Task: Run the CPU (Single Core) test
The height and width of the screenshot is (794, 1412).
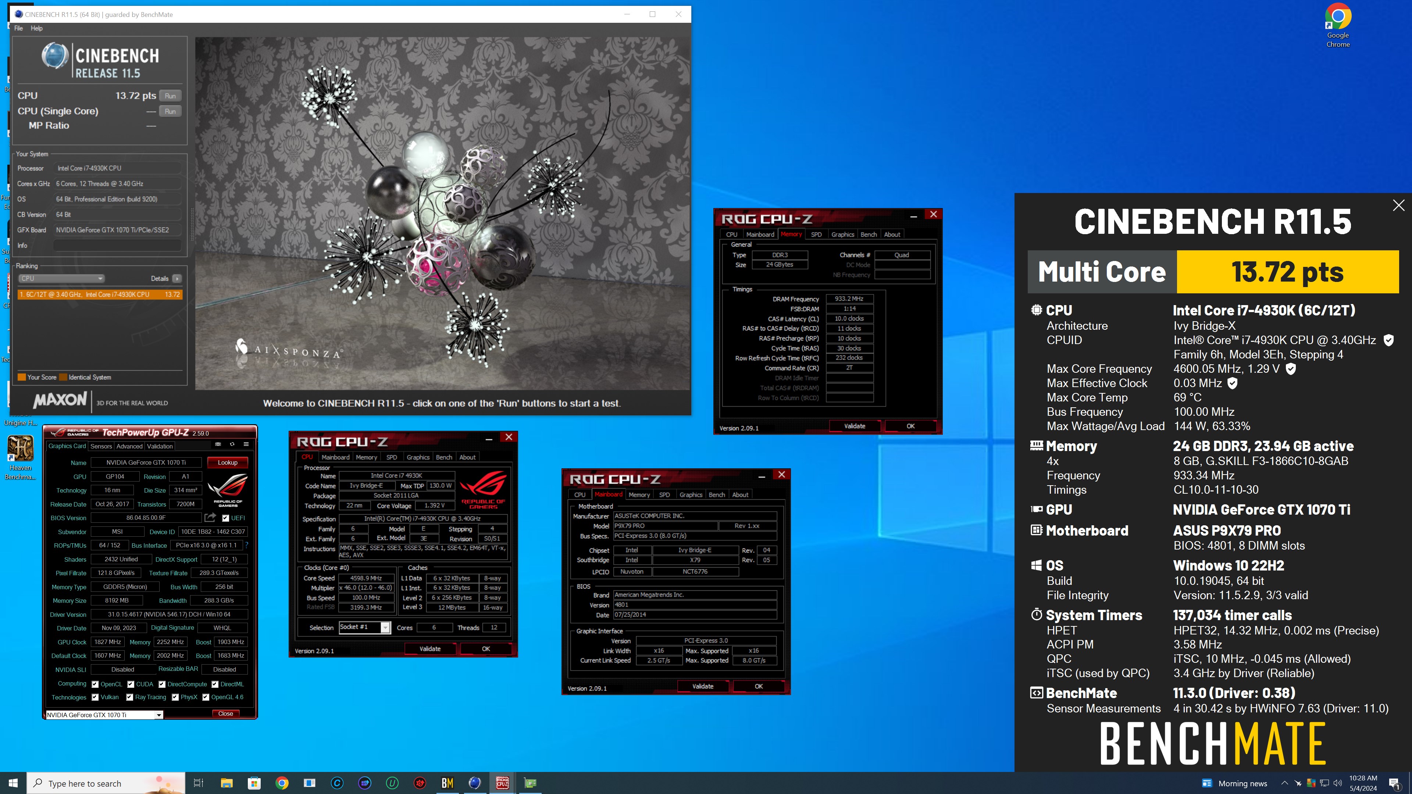Action: coord(171,111)
